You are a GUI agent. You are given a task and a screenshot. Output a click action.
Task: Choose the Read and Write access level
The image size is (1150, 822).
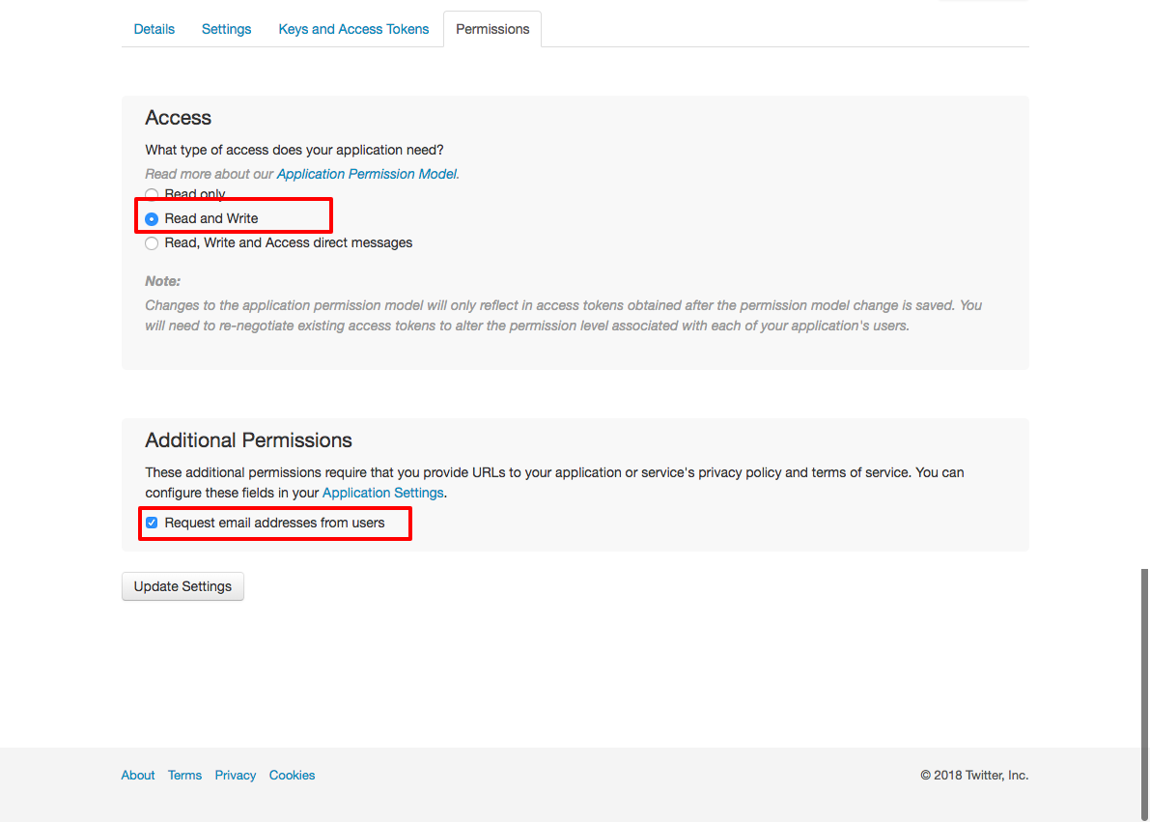point(152,218)
